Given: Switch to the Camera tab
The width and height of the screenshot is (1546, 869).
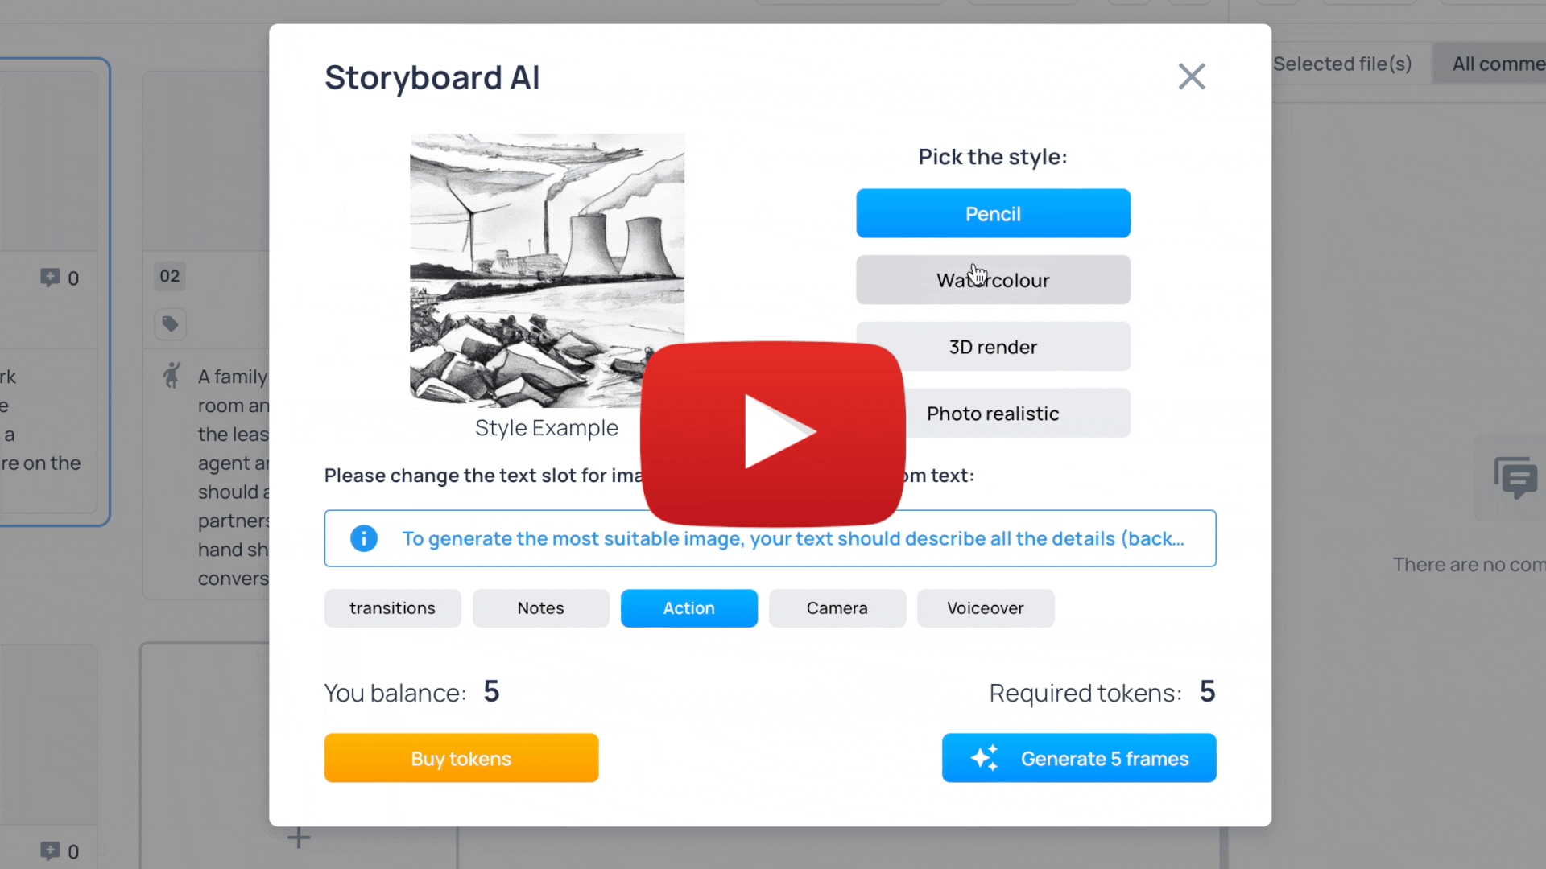Looking at the screenshot, I should (837, 607).
